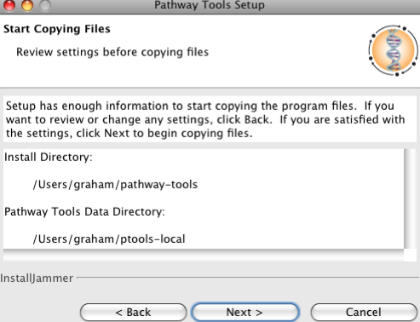Viewport: 420px width, 322px height.
Task: Select the Pathway Tools Data Directory label
Action: pos(84,212)
